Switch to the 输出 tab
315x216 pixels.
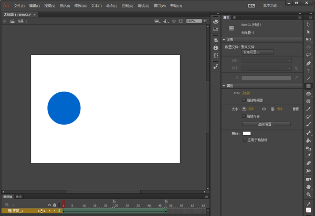pos(19,196)
